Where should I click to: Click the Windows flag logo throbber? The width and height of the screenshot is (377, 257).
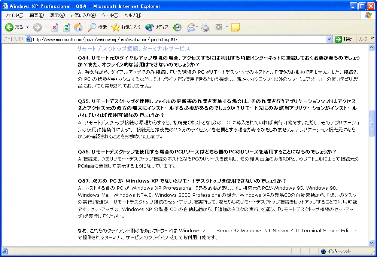(368, 16)
